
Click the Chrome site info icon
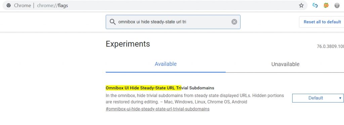[x=8, y=5]
